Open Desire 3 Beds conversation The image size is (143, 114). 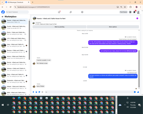14,33
